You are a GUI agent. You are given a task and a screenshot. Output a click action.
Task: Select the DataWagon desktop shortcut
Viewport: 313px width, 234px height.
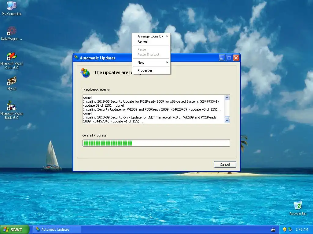11,34
